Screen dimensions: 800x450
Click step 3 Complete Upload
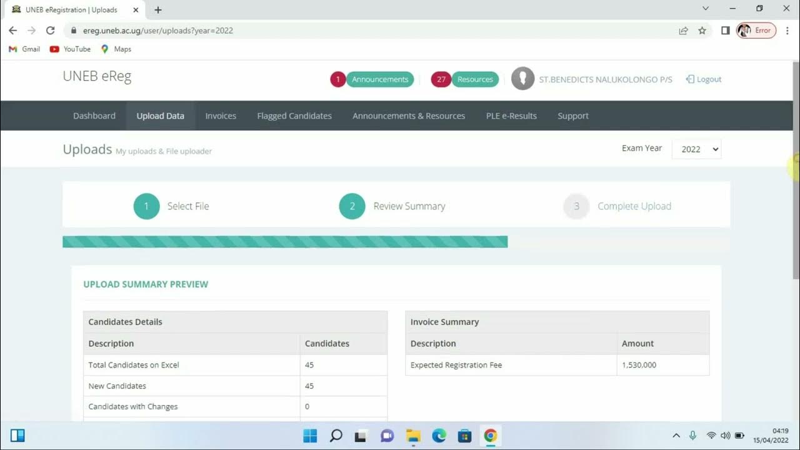[x=617, y=206]
